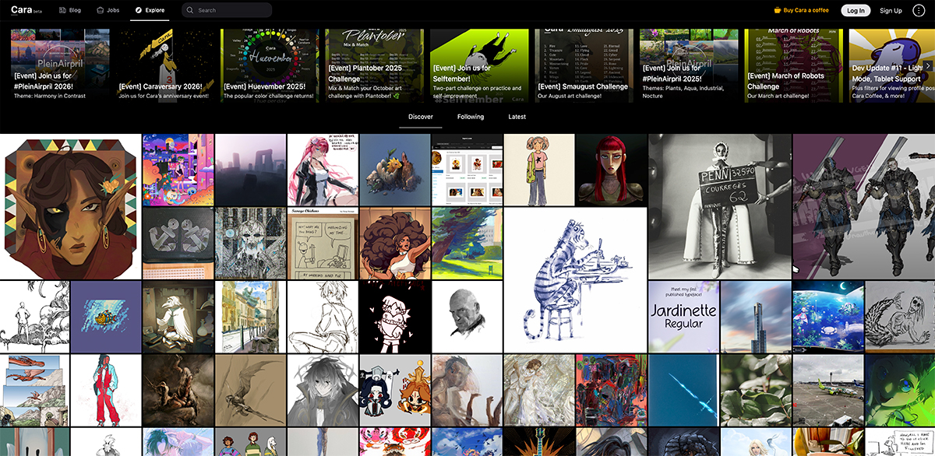
Task: Open the gray-haired anime character with halo
Action: pos(323,391)
